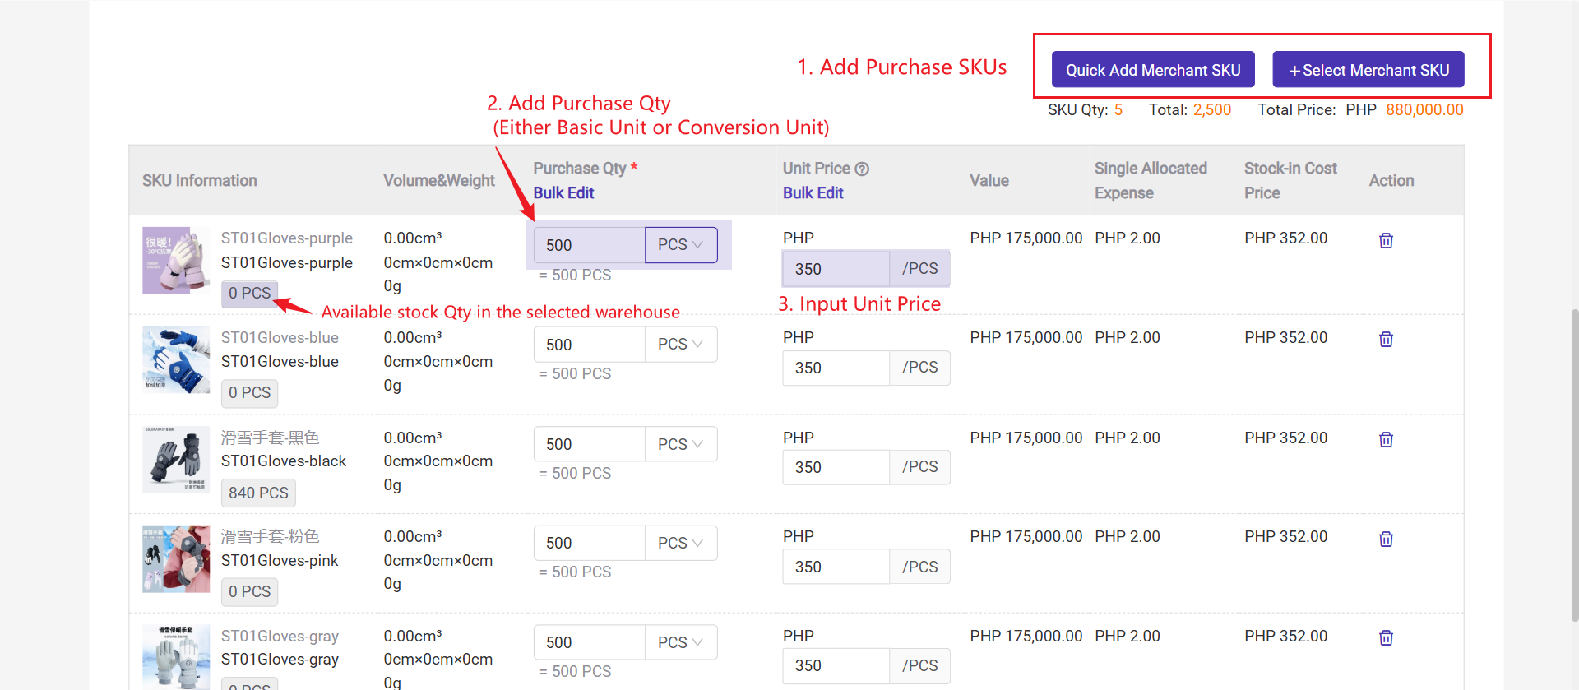Expand PCS unit dropdown for ST01Gloves-blue

(680, 345)
